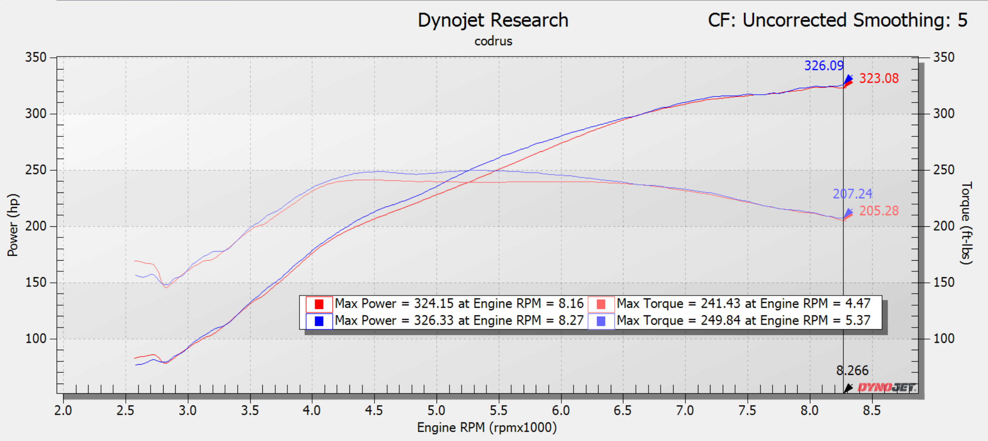Click the codrus subtitle text
988x441 pixels.
click(x=493, y=41)
